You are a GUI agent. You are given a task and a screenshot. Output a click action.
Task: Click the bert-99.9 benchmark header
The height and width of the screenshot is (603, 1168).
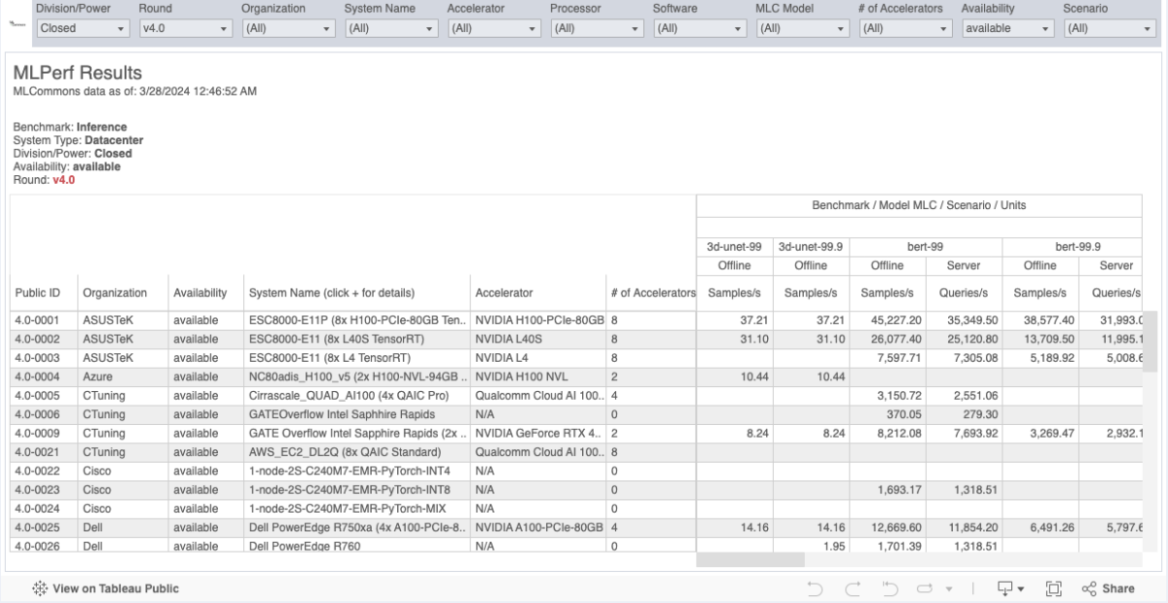click(1071, 247)
